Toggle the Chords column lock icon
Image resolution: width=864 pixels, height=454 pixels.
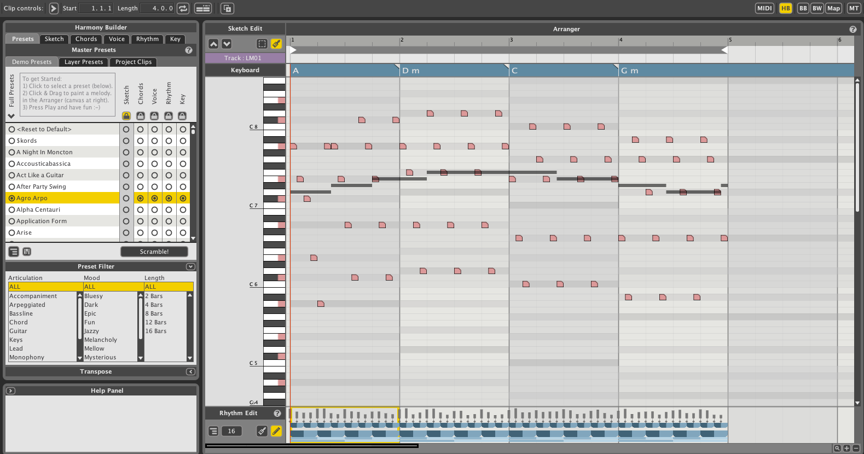141,116
